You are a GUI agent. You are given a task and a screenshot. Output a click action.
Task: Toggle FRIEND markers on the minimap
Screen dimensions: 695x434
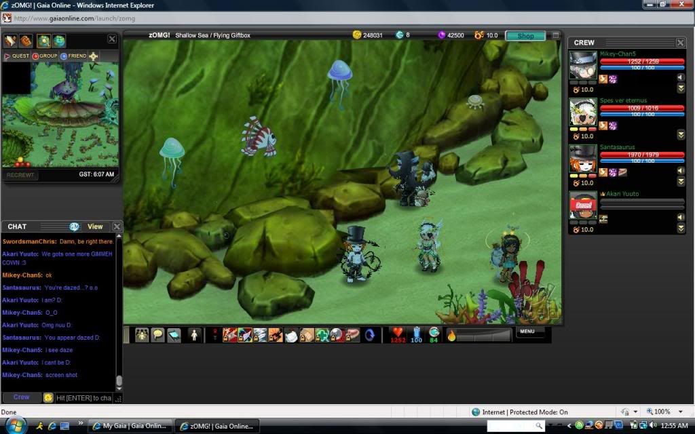pos(73,56)
